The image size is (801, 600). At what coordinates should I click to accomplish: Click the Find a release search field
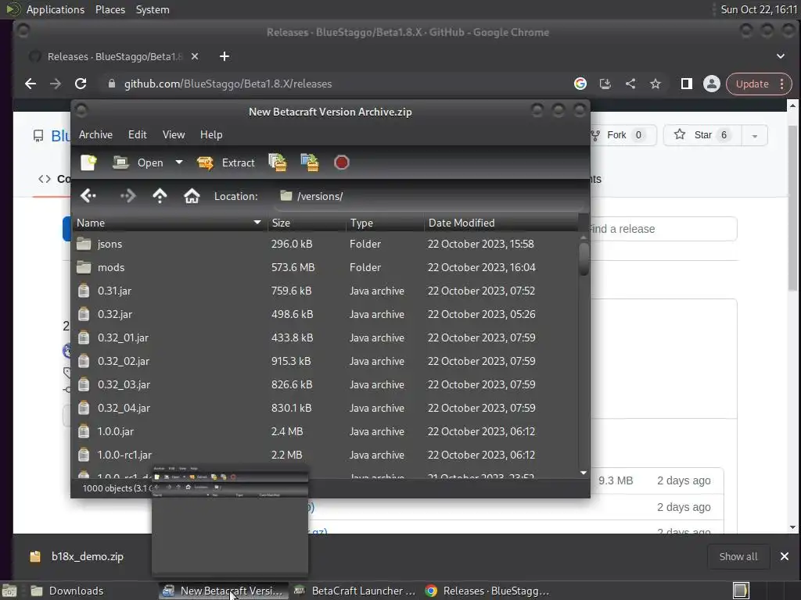pos(663,229)
